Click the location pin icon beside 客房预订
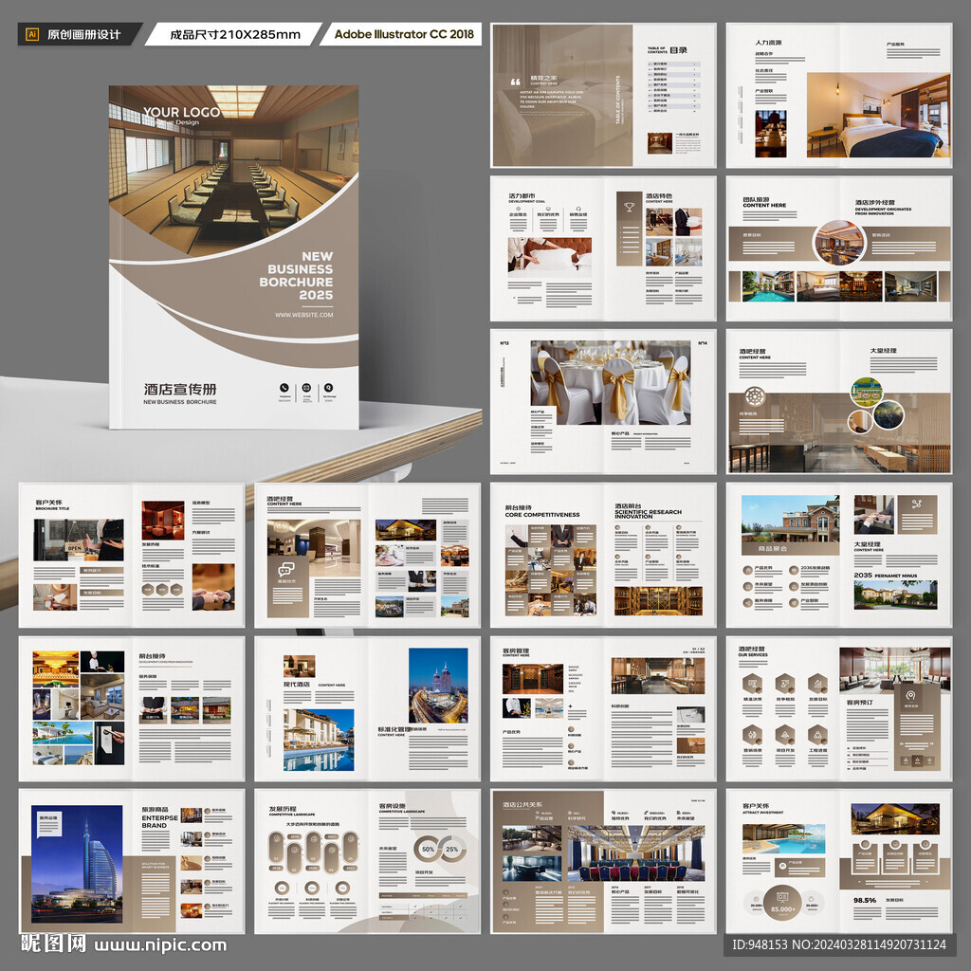Image resolution: width=971 pixels, height=971 pixels. (910, 695)
